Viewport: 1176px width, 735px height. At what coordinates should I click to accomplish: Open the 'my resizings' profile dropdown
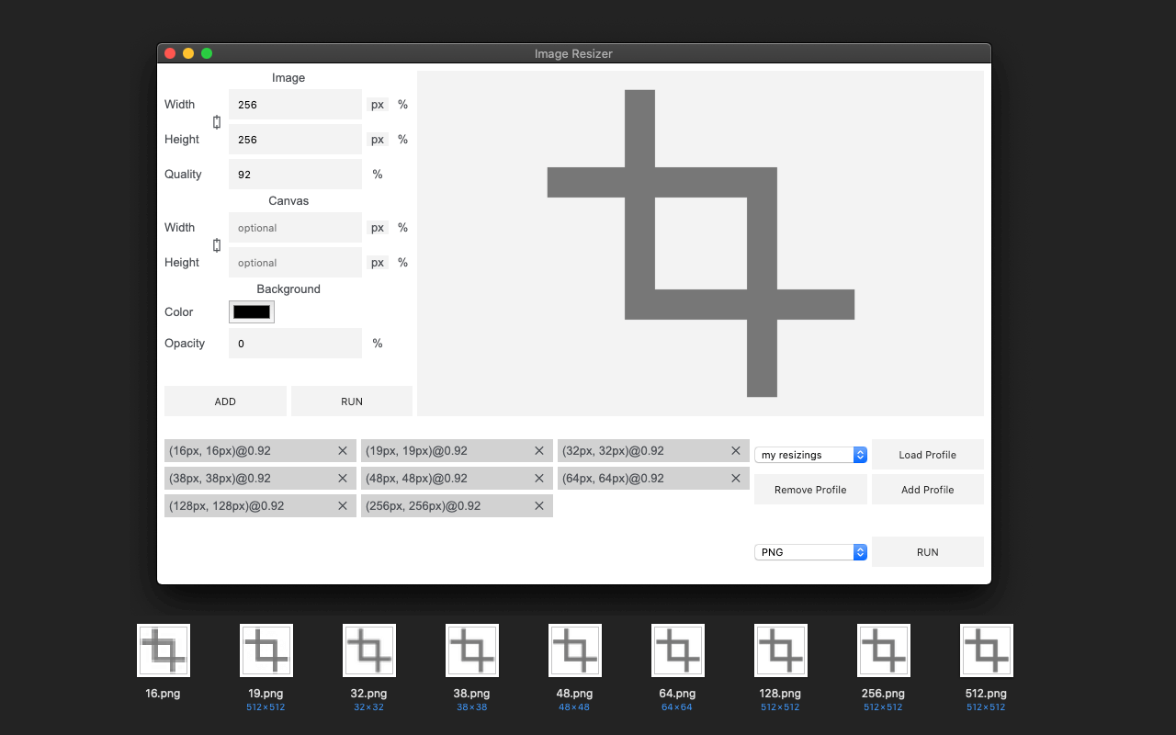click(x=810, y=455)
